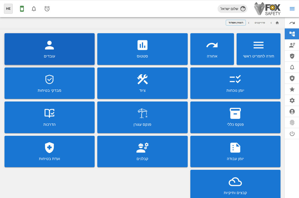Open the יומן נוכחות attendance tile
This screenshot has height=198, width=299.
pos(235,83)
